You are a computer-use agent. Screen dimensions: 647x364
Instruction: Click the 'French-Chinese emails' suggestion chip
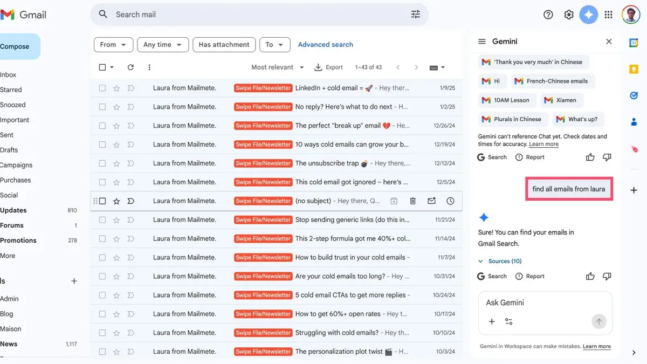(553, 81)
